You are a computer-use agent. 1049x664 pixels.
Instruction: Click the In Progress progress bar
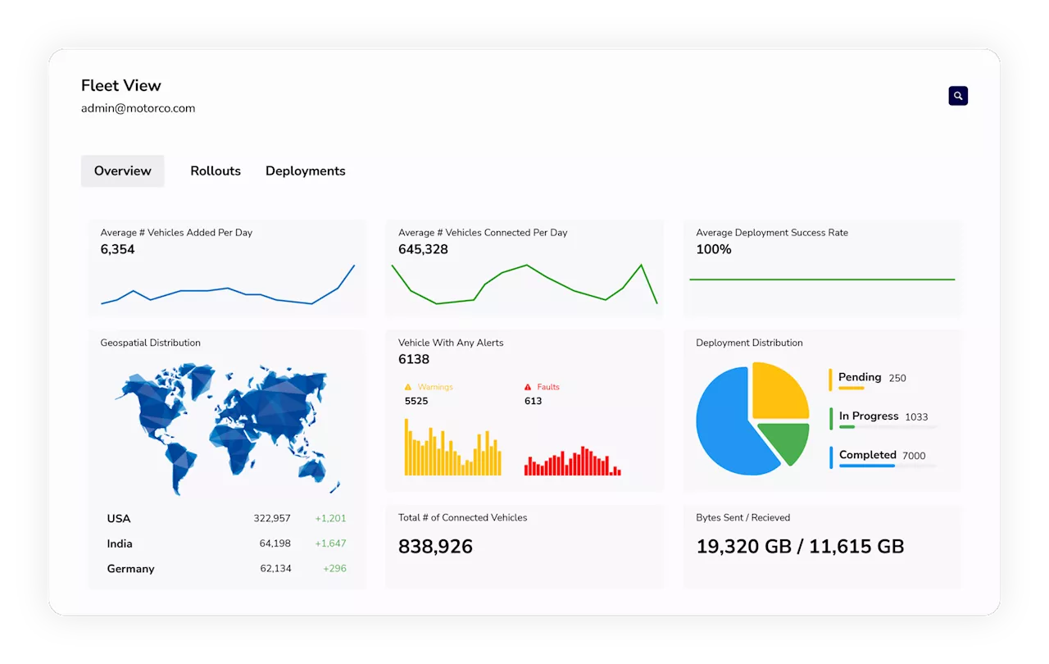coord(886,426)
